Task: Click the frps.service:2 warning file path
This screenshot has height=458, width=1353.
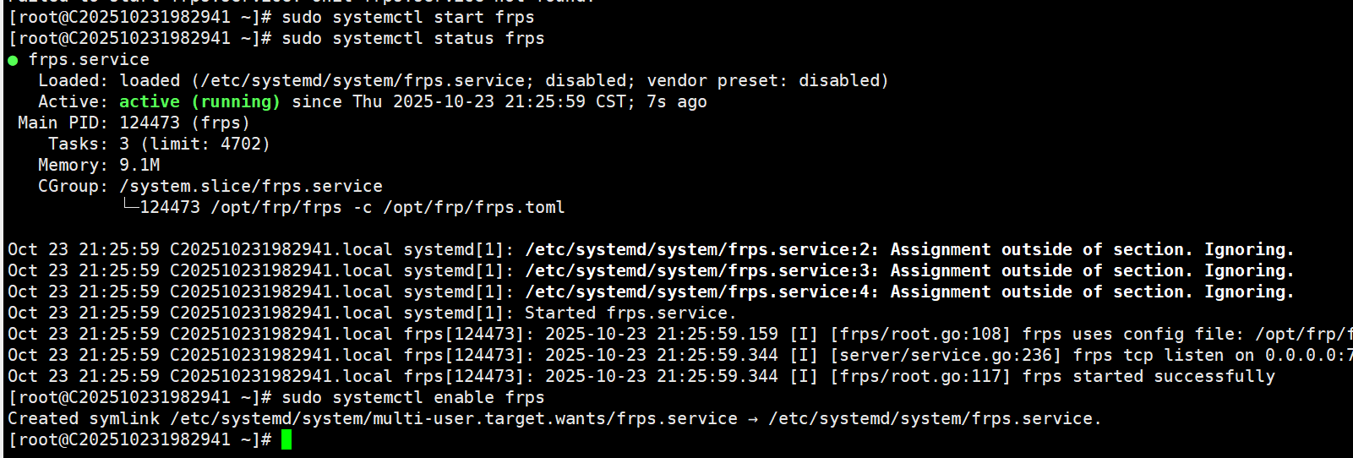Action: [x=701, y=249]
